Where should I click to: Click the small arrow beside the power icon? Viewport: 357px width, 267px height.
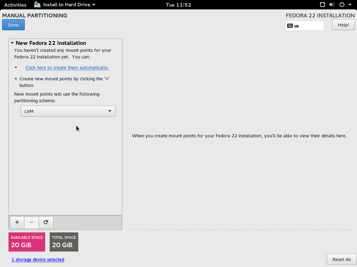point(349,5)
